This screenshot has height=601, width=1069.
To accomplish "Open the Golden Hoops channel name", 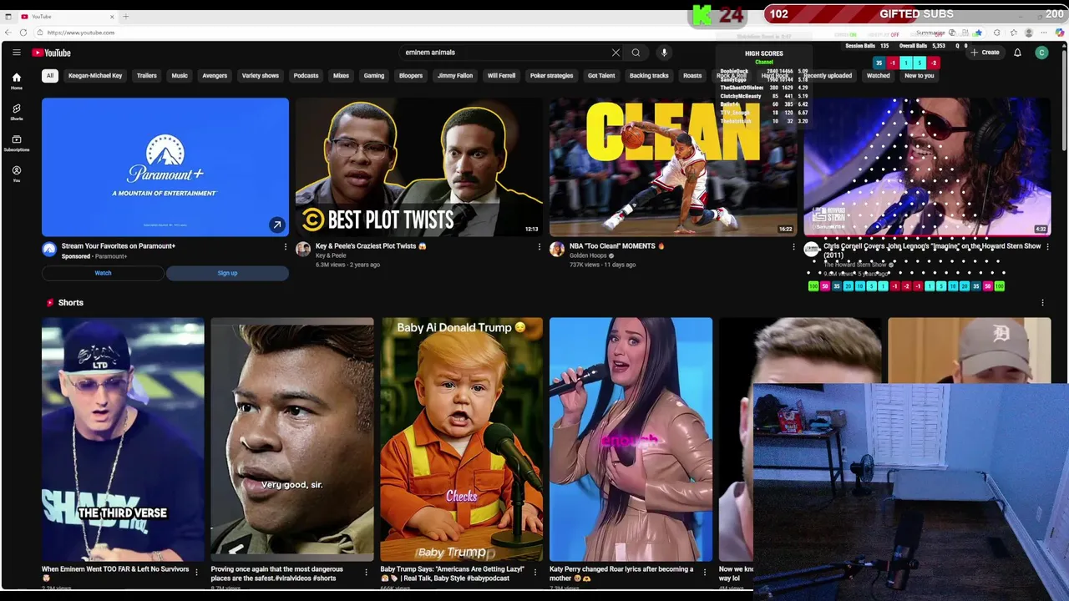I will click(588, 255).
